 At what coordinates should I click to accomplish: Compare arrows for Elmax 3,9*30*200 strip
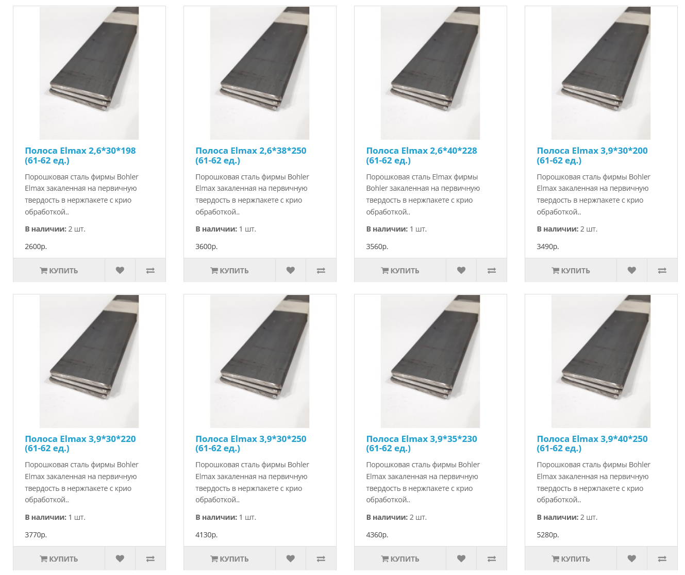tap(662, 270)
